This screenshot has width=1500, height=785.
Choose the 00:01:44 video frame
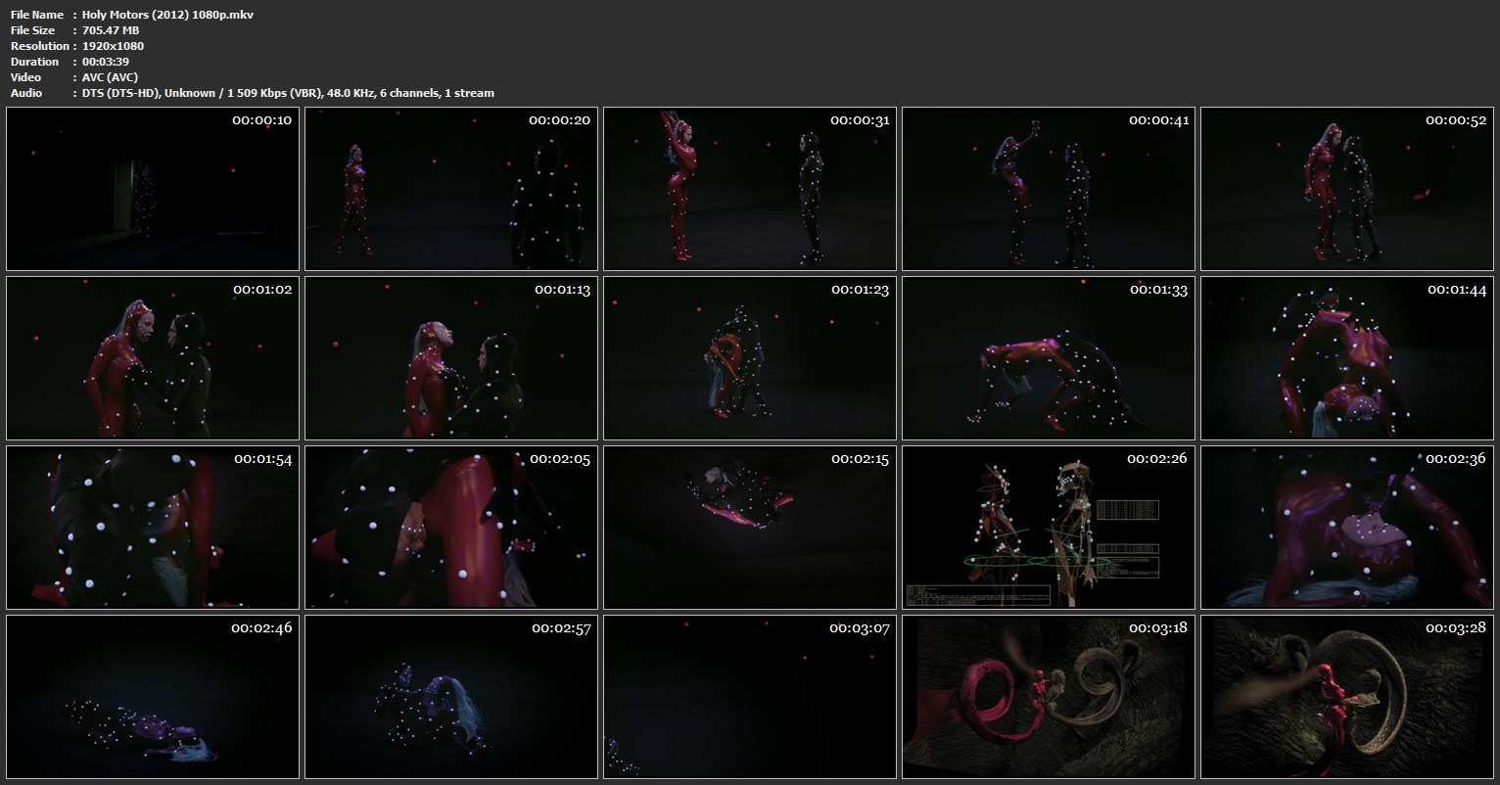(x=1347, y=358)
